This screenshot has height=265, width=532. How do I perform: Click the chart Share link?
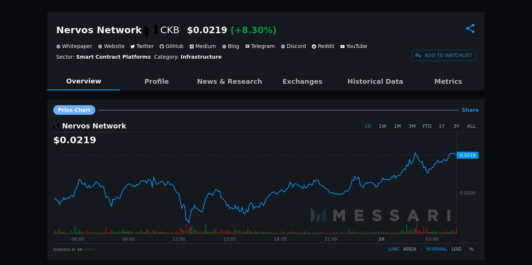coord(470,110)
